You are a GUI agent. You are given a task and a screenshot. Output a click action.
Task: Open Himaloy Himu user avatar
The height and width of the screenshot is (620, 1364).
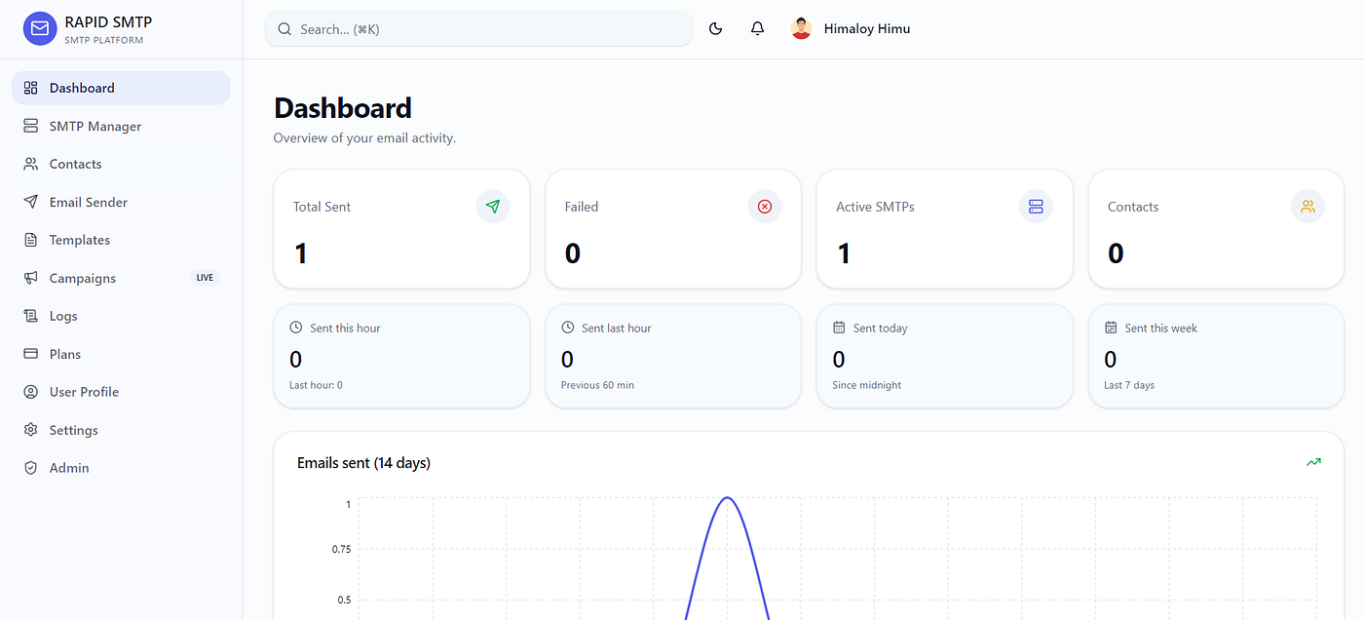click(x=801, y=29)
